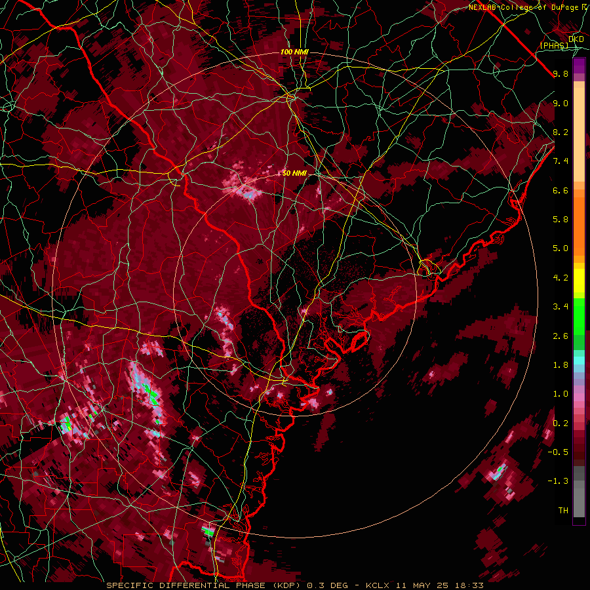Click the -0.5 color scale value

pos(558,452)
